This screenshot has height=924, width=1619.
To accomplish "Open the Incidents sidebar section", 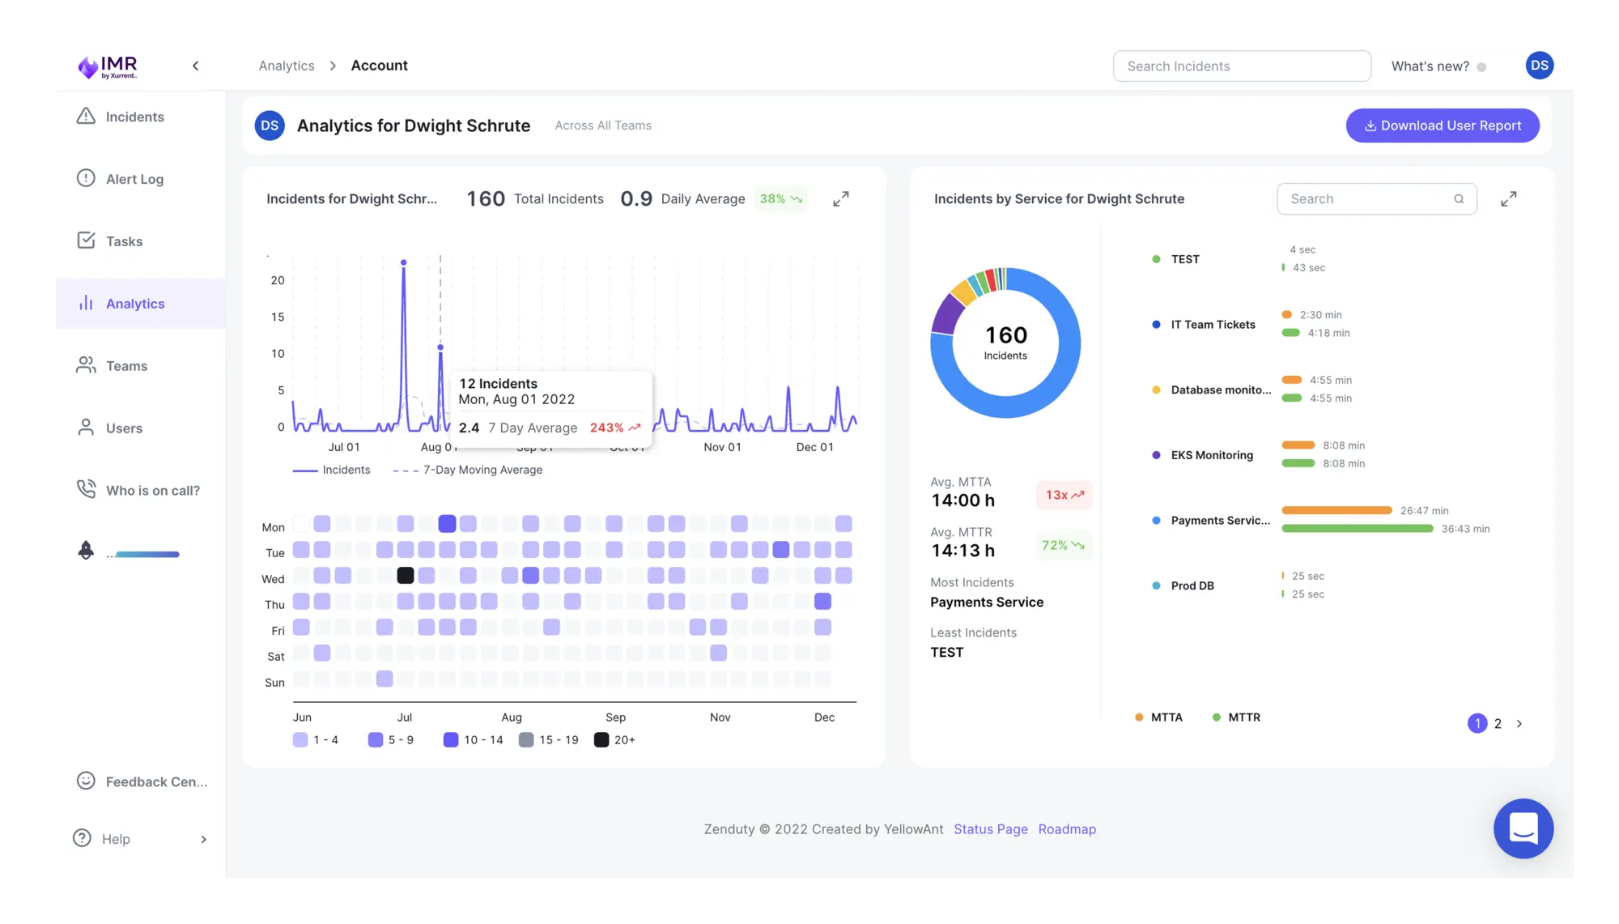I will (x=134, y=117).
